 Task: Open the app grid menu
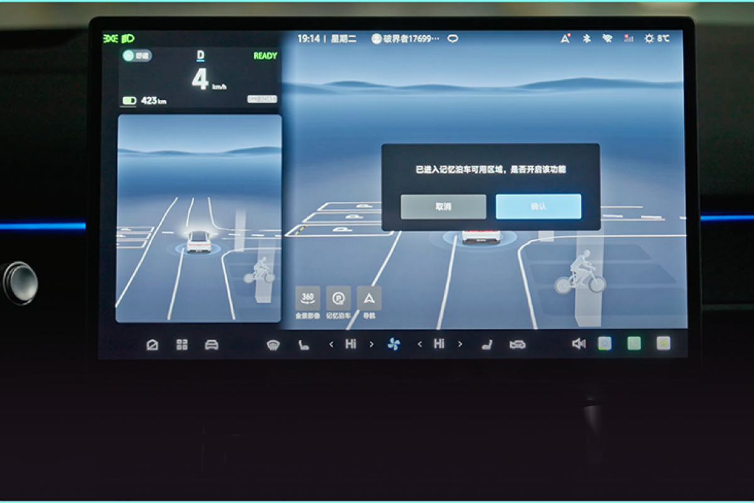[182, 345]
